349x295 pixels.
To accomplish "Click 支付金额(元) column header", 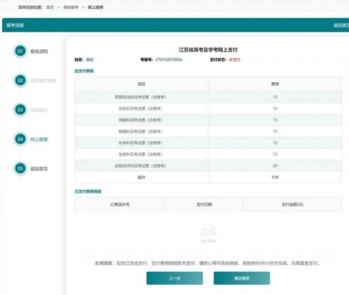I will [292, 204].
